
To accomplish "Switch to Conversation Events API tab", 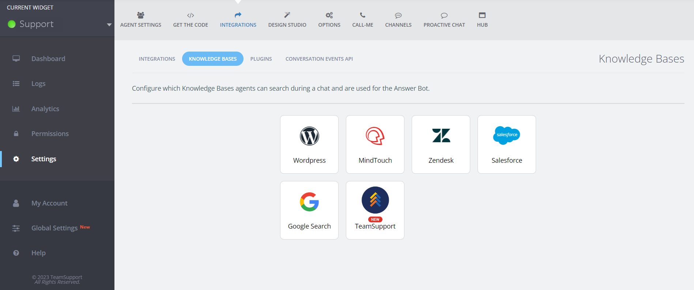I will (x=319, y=59).
